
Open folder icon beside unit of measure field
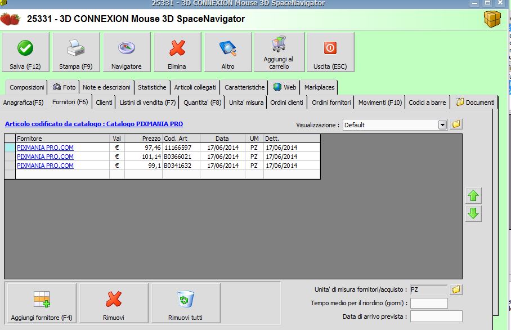[456, 289]
